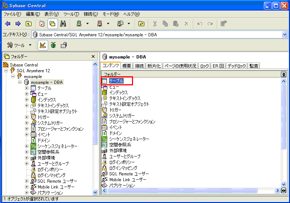Switch to the デッドロック tab
This screenshot has height=203, width=290.
coord(237,66)
